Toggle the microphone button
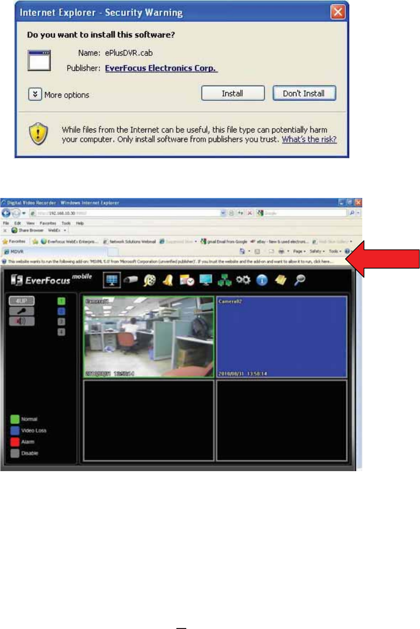This screenshot has width=420, height=629. (21, 311)
